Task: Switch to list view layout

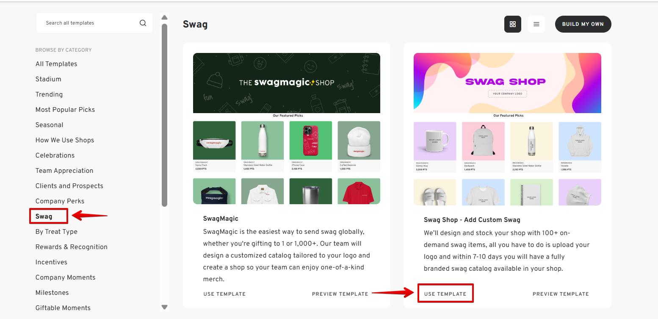Action: tap(536, 24)
